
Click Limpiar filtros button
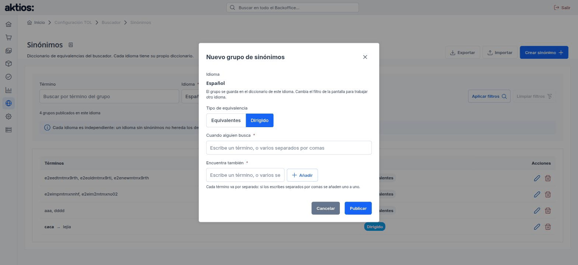pos(534,96)
